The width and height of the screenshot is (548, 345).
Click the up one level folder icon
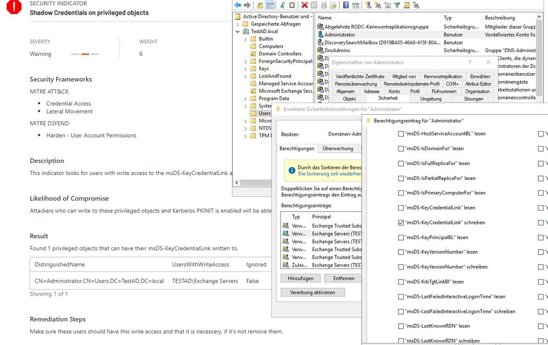click(x=259, y=5)
